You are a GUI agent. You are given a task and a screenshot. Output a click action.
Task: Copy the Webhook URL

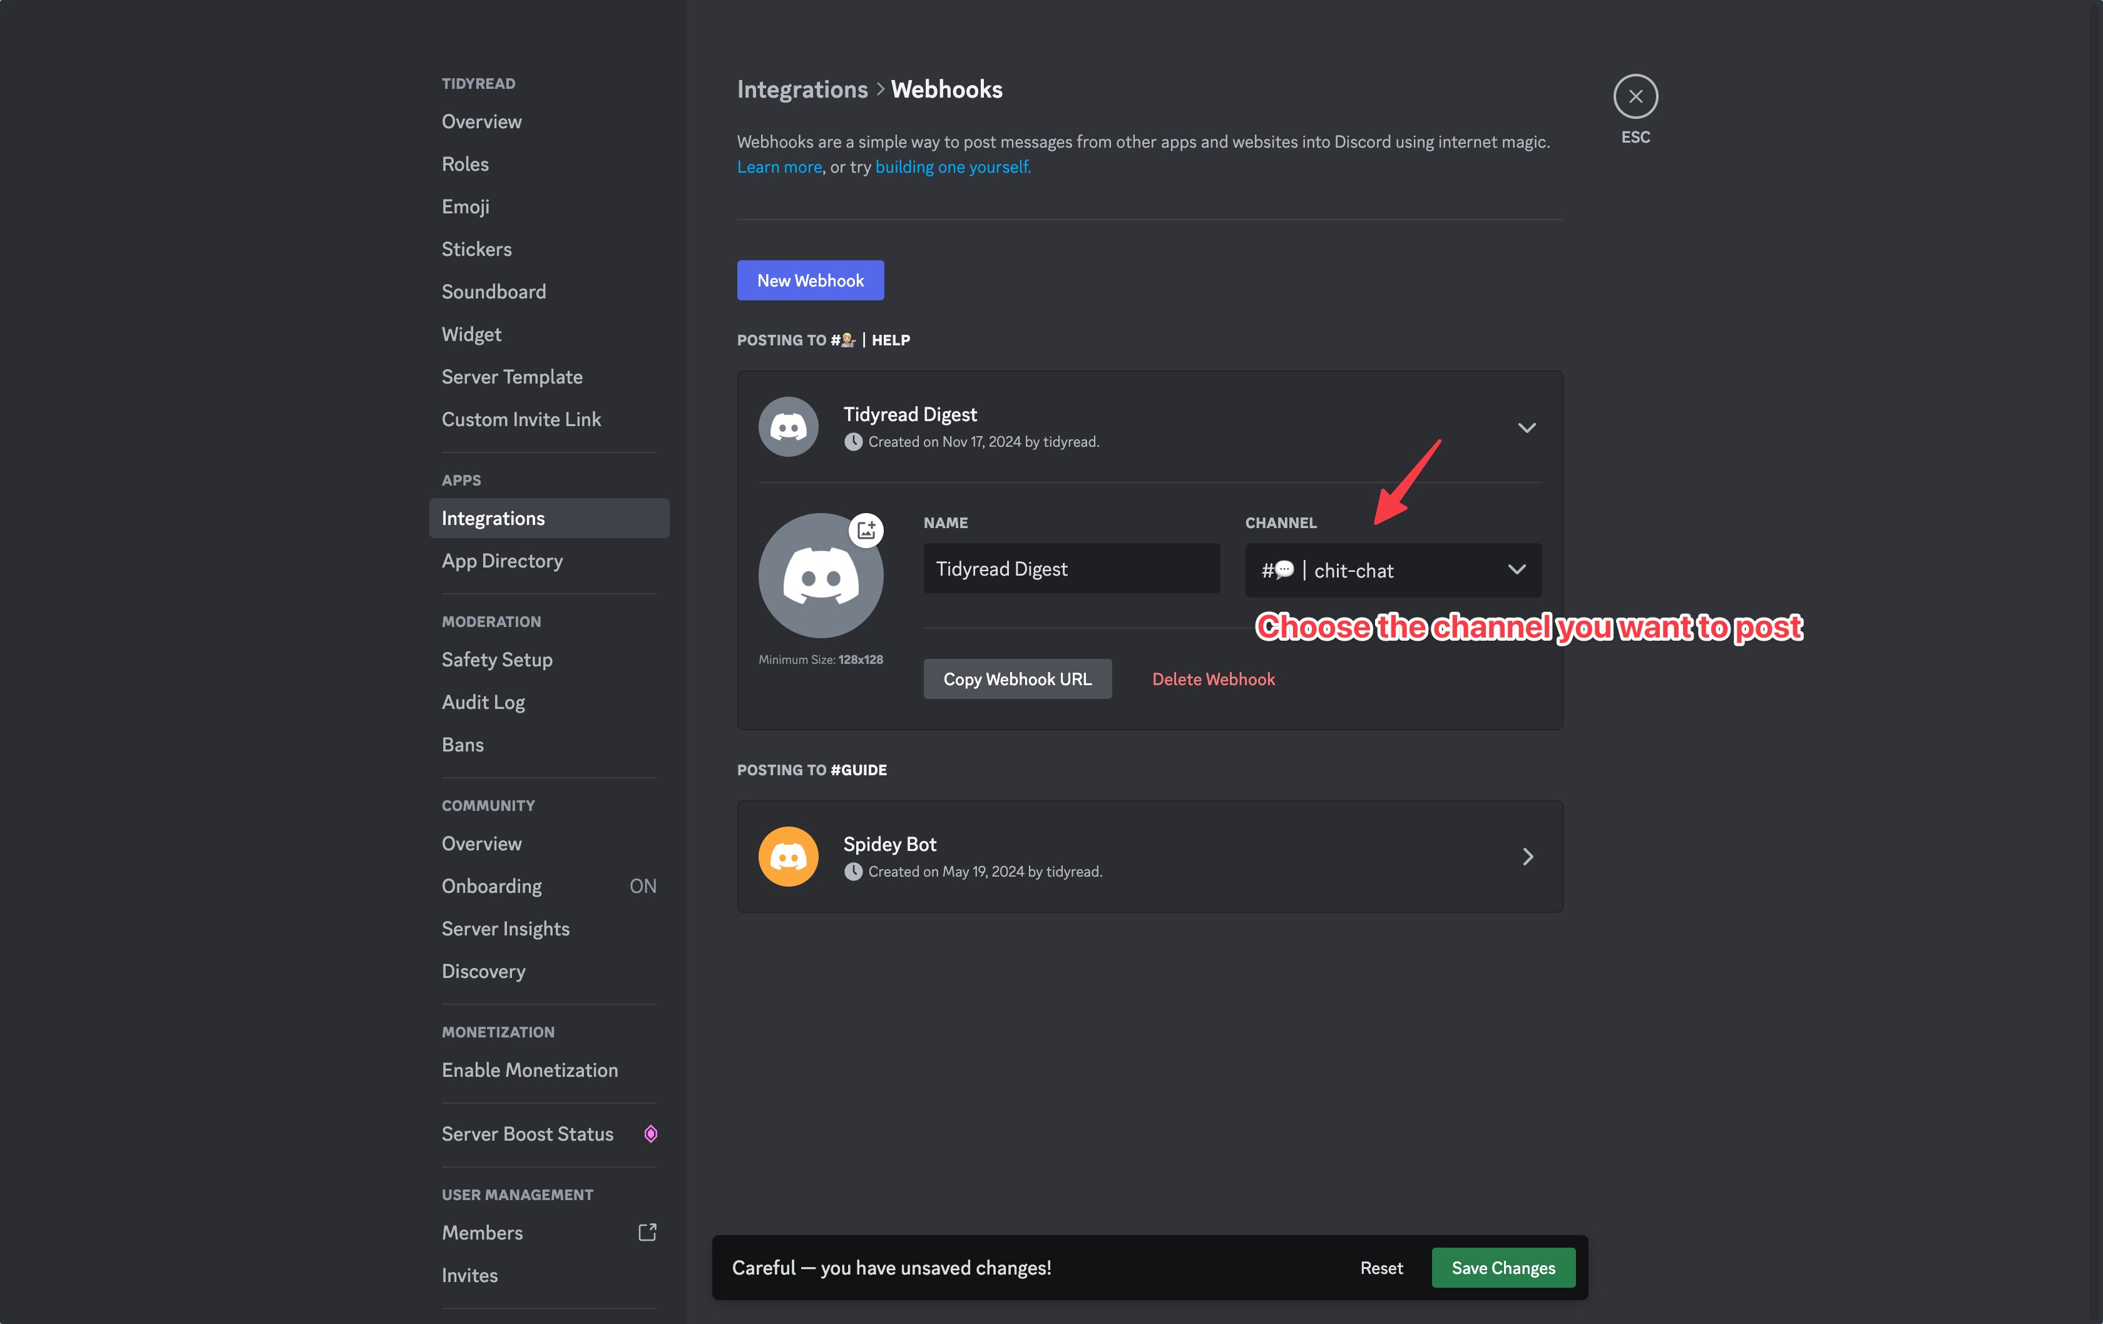click(x=1018, y=679)
